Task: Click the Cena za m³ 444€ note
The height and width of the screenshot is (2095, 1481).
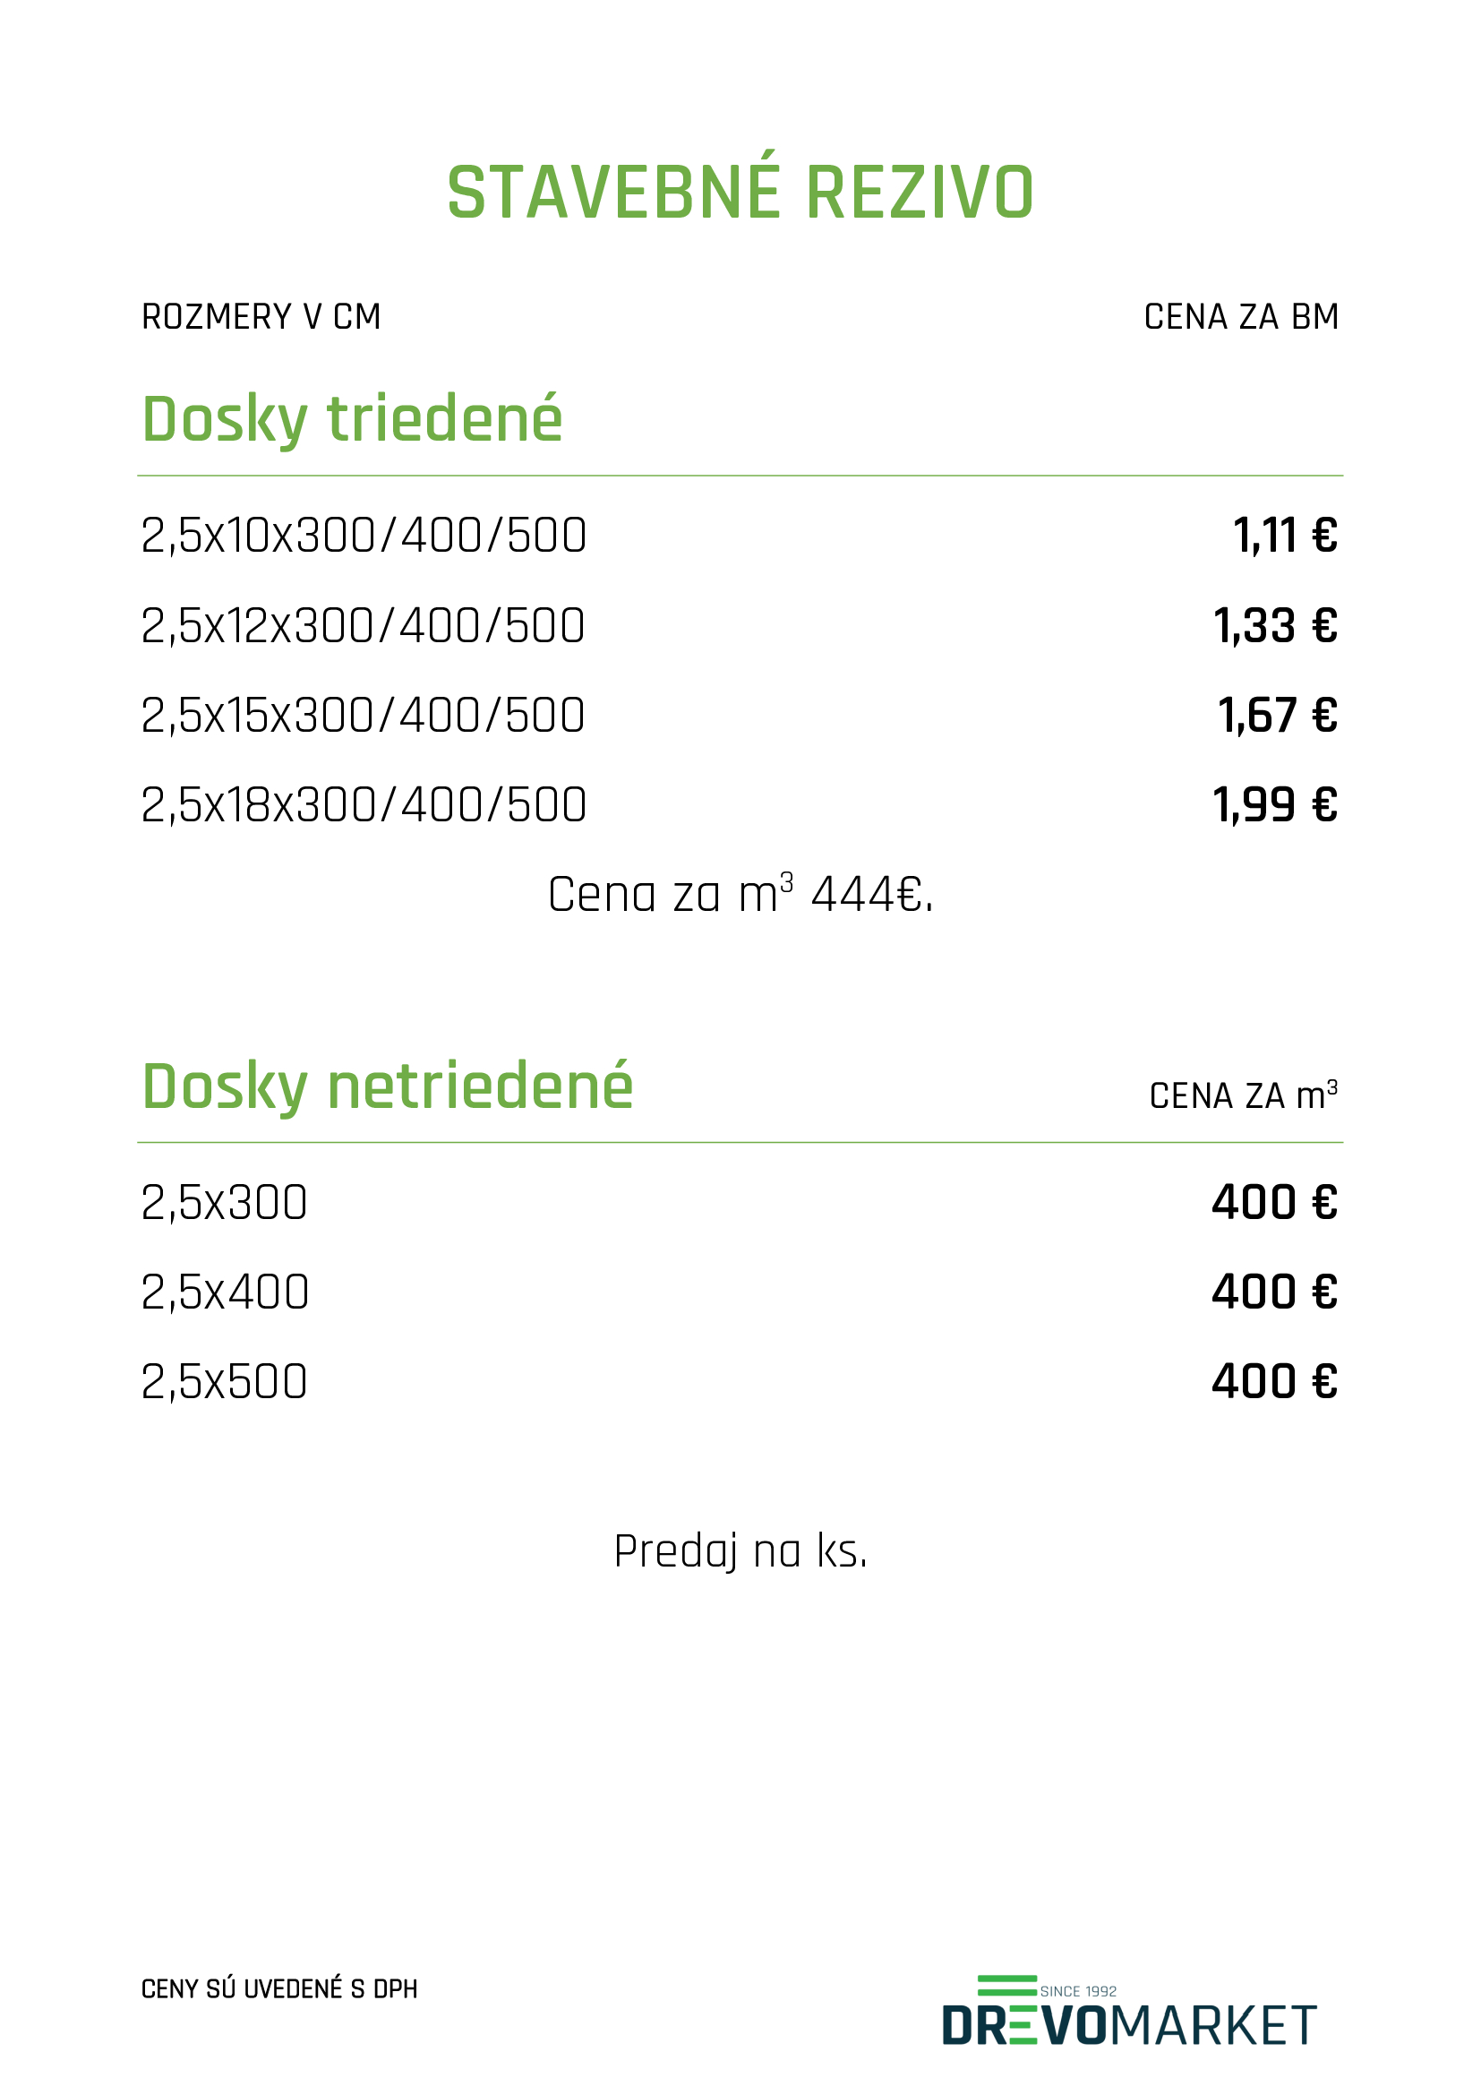Action: tap(740, 893)
